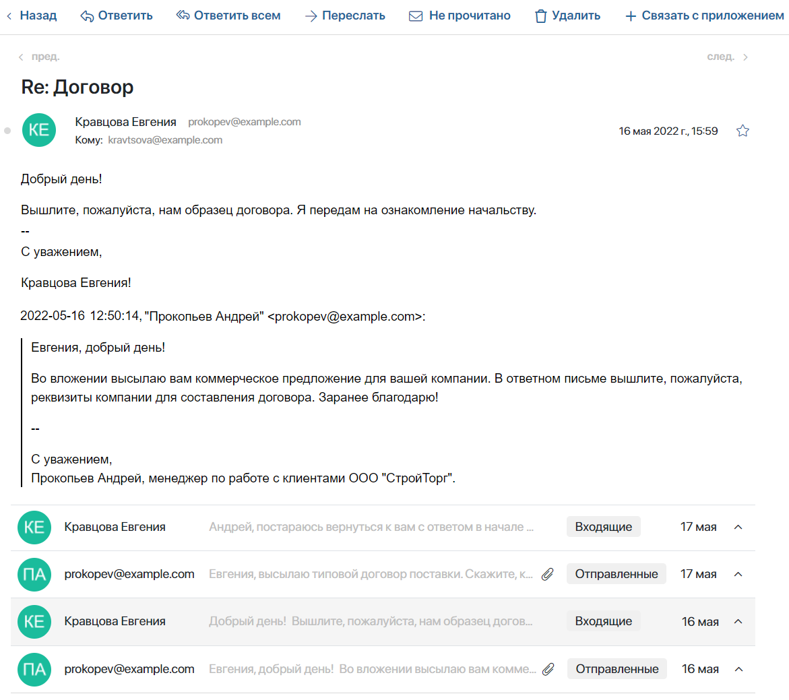Image resolution: width=789 pixels, height=700 pixels.
Task: Click the Переслать forward arrow icon
Action: [x=311, y=16]
